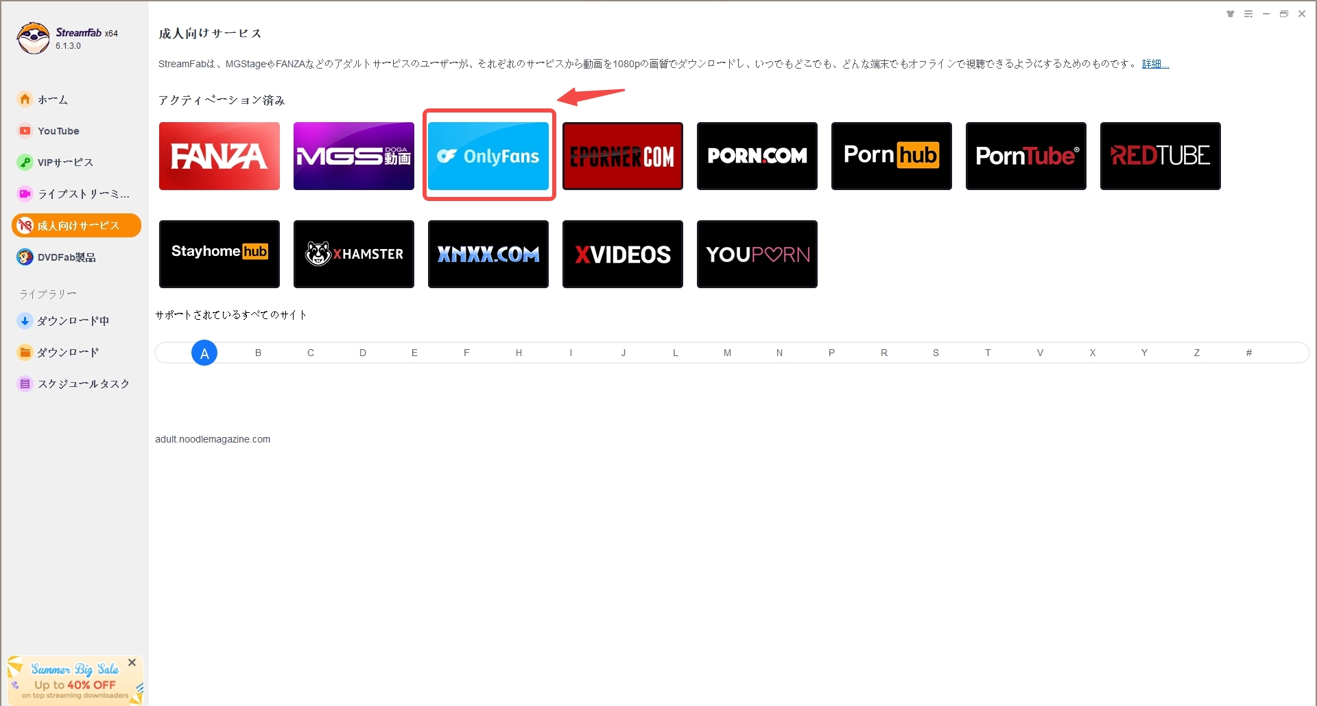Image resolution: width=1317 pixels, height=706 pixels.
Task: Click the red YouTube sidebar icon
Action: (x=25, y=131)
